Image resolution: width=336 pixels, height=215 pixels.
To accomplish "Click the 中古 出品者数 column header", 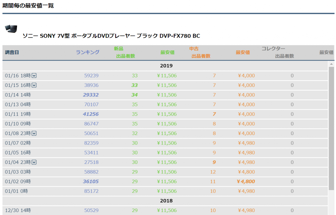I will coord(200,52).
